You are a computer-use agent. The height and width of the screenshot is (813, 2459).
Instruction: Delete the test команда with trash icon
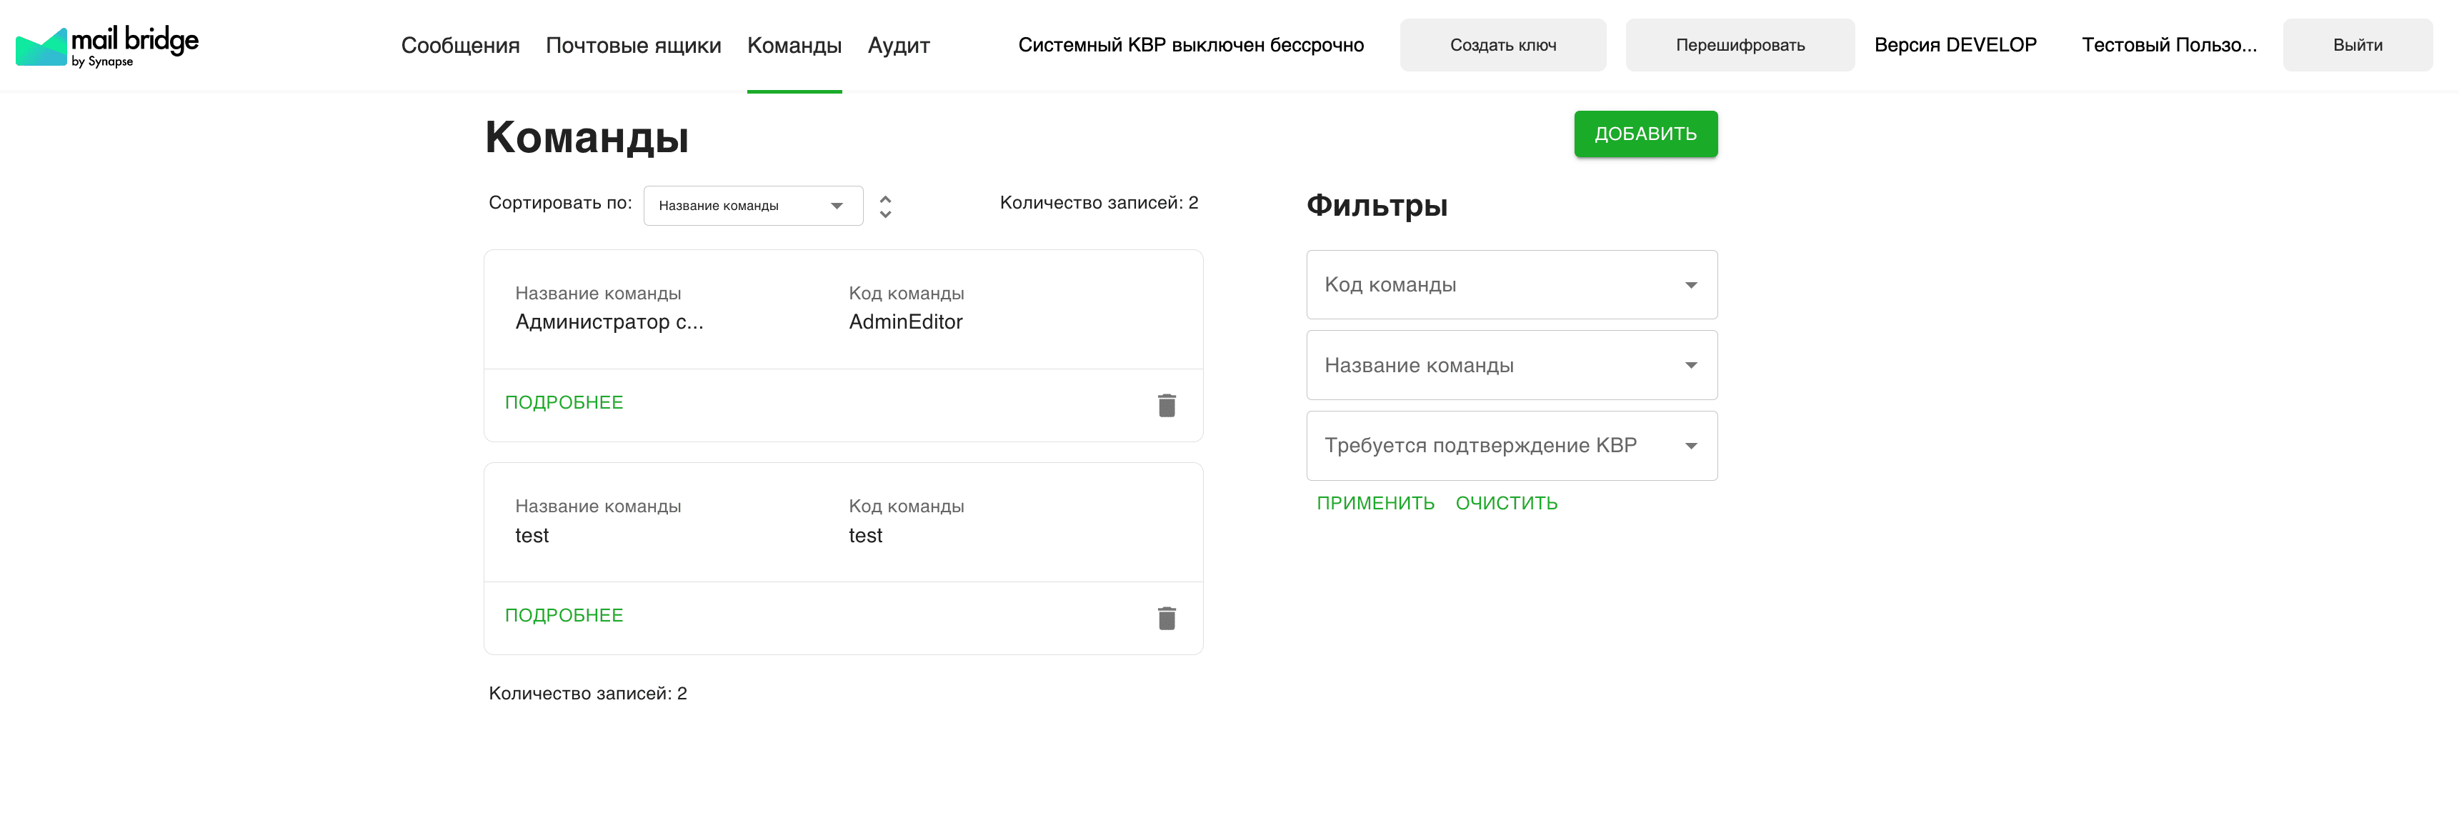tap(1167, 619)
